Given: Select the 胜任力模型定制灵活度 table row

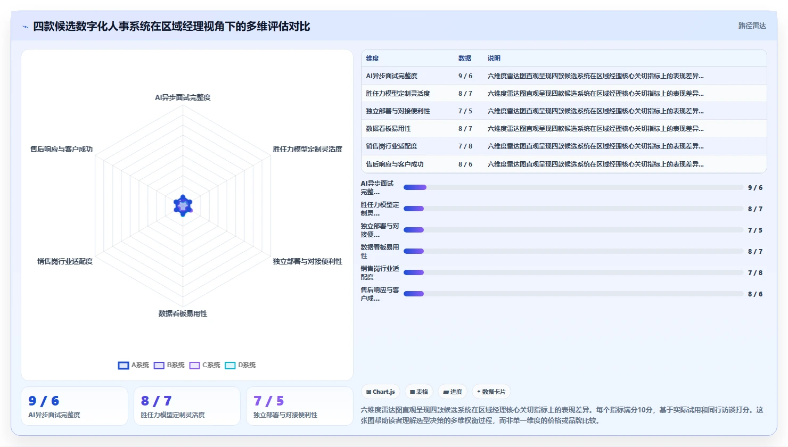Looking at the screenshot, I should coord(564,93).
